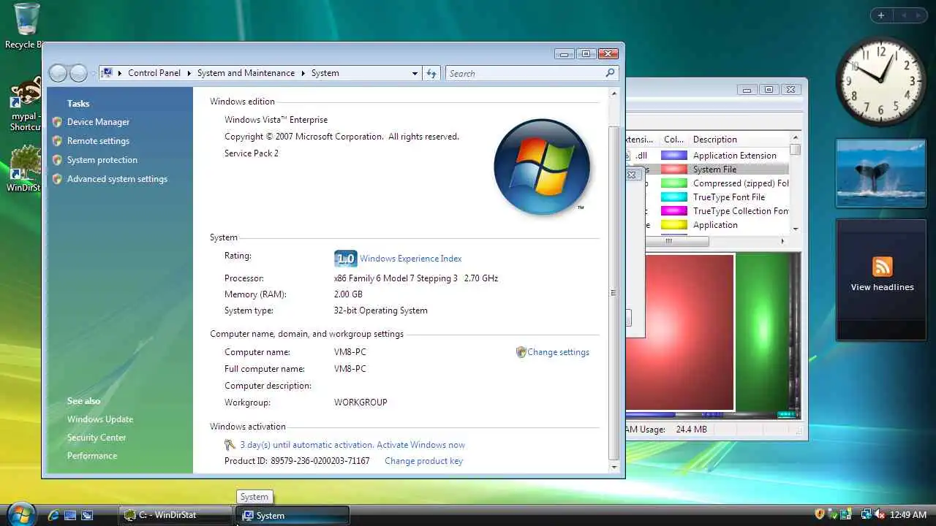Screen dimensions: 936x526
Task: Launch Internet Explorer from Quick Launch
Action: coord(53,515)
